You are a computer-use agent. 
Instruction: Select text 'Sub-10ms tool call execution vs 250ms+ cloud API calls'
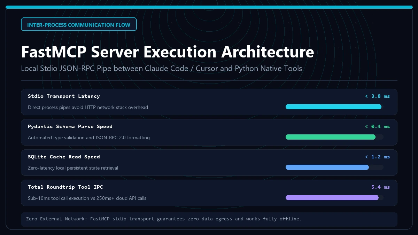coord(87,198)
